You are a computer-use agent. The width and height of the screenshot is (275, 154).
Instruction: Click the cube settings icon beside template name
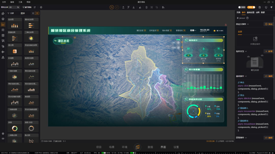pyautogui.click(x=41, y=7)
